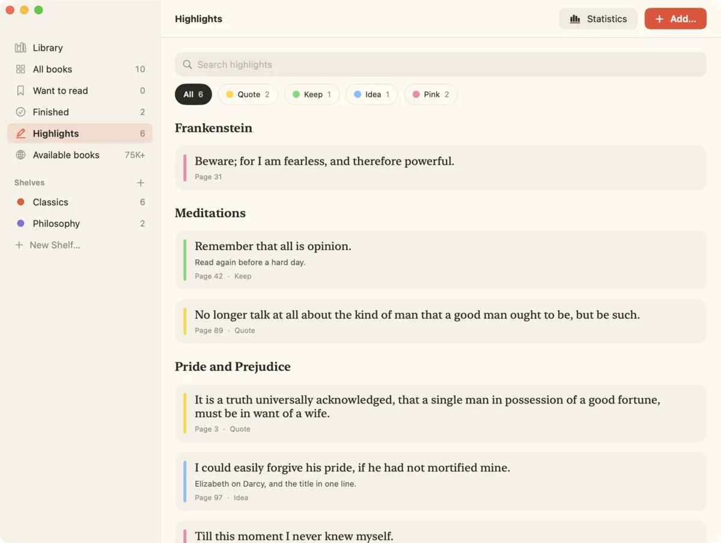The height and width of the screenshot is (543, 721).
Task: Filter highlights by Pink
Action: 431,94
